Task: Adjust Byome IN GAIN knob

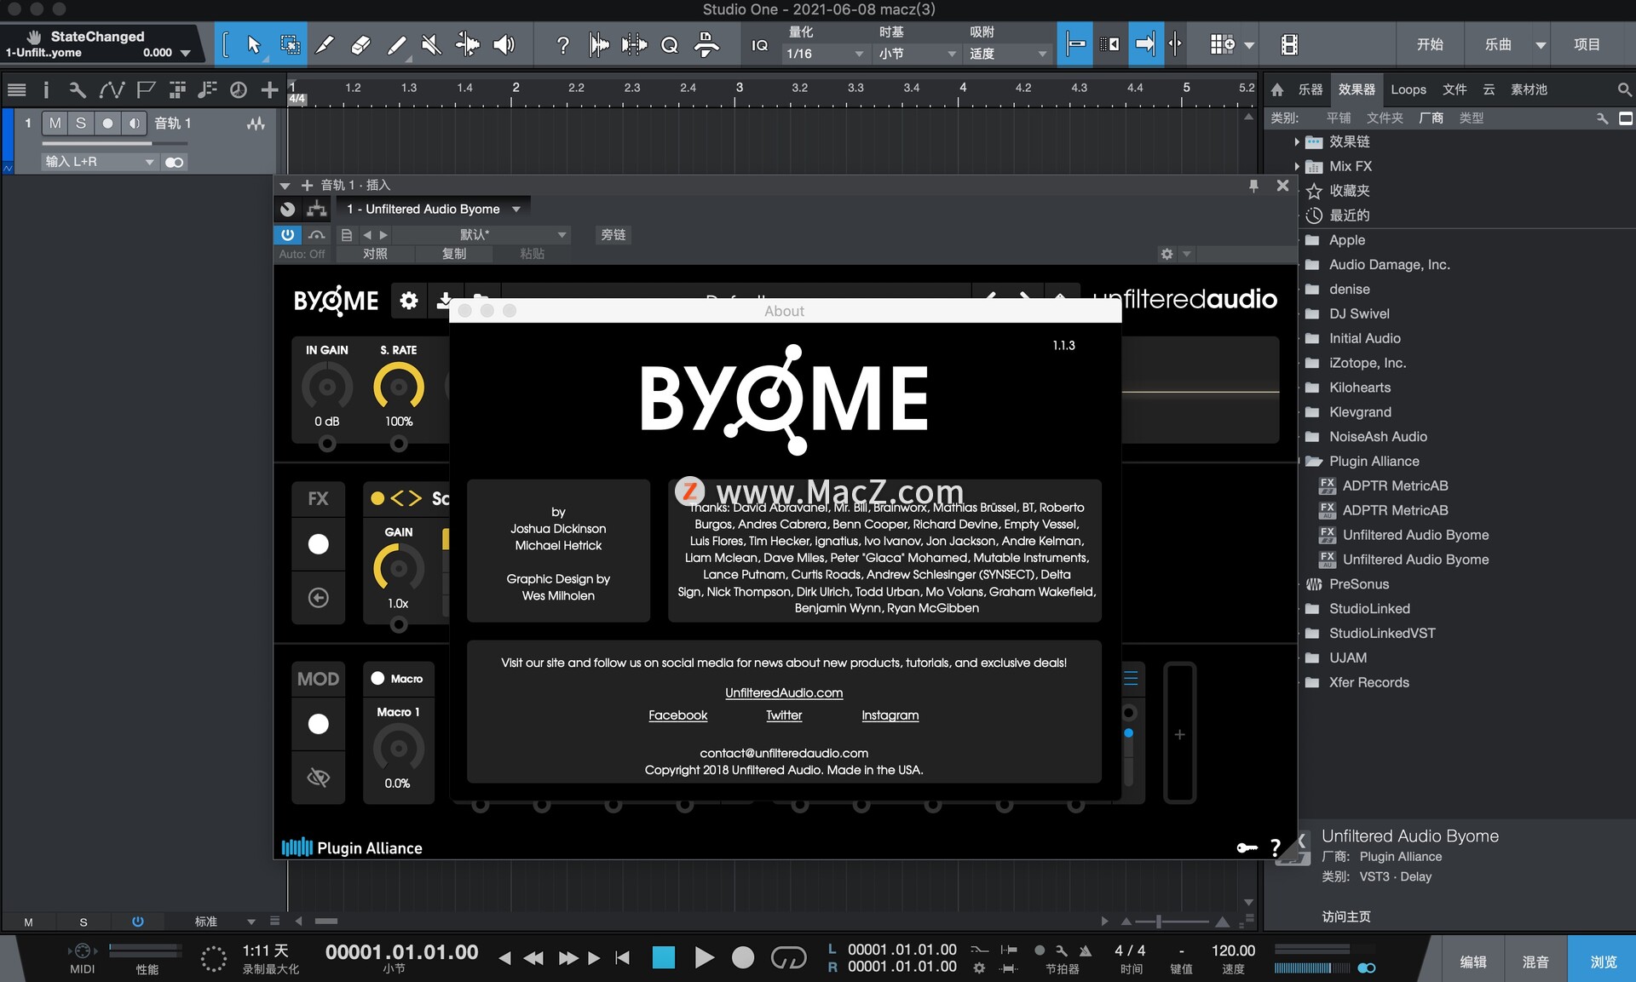Action: pos(327,387)
